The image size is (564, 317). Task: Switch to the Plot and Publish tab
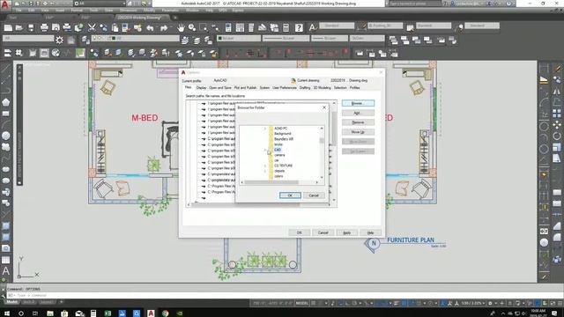pos(245,88)
